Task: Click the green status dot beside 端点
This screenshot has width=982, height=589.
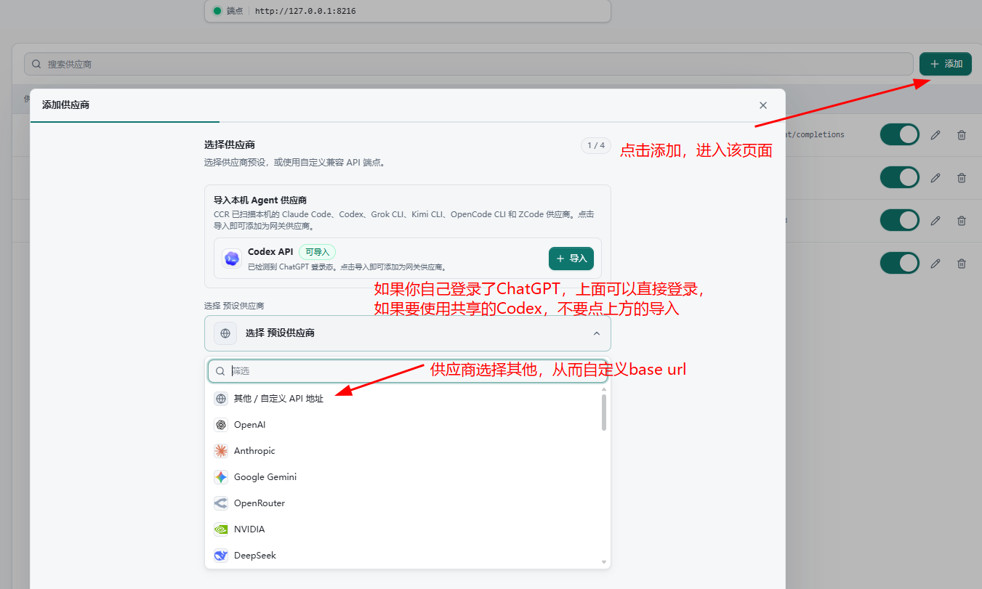Action: coord(217,11)
